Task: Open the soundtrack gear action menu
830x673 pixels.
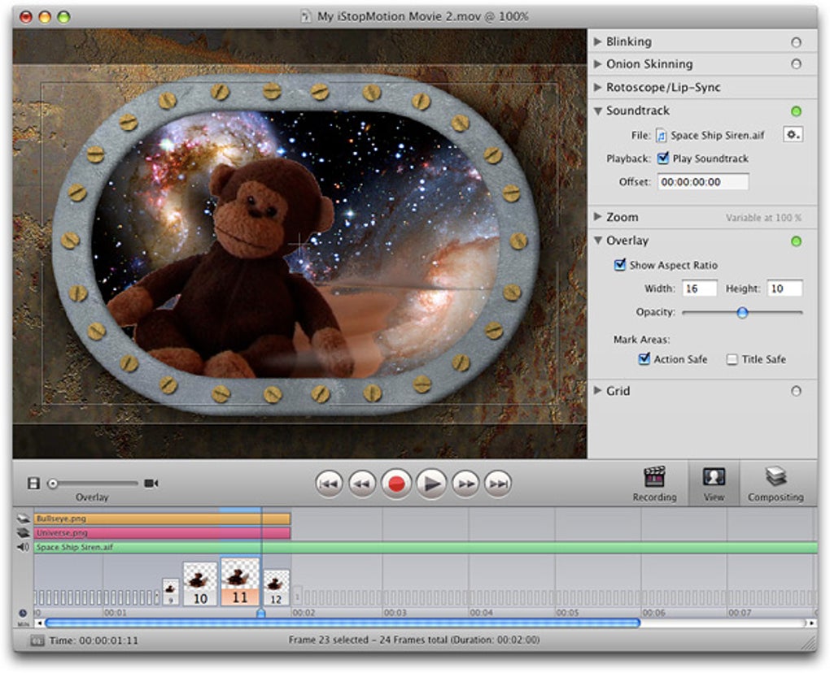Action: 792,135
